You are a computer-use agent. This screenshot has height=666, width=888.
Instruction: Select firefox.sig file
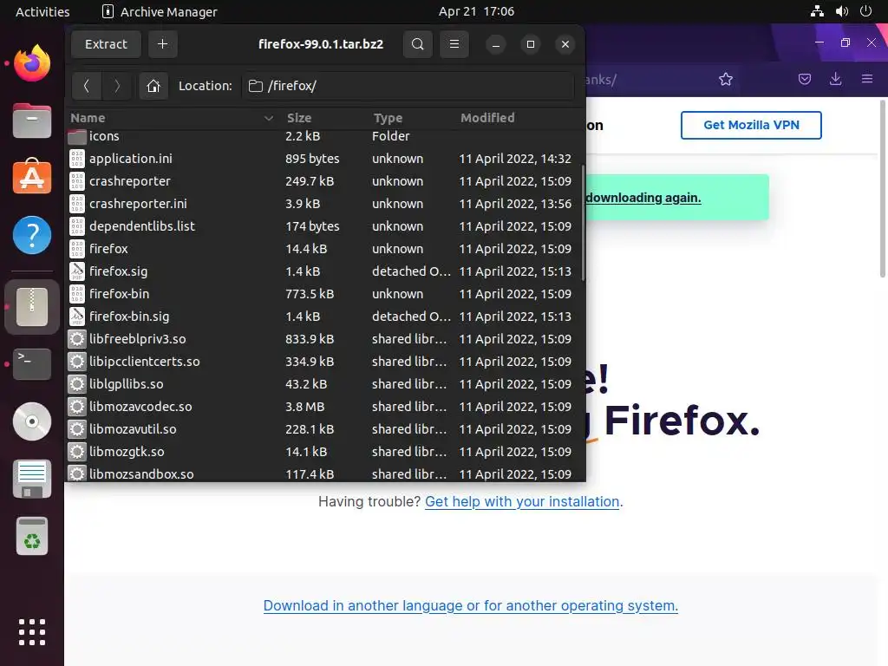point(323,271)
